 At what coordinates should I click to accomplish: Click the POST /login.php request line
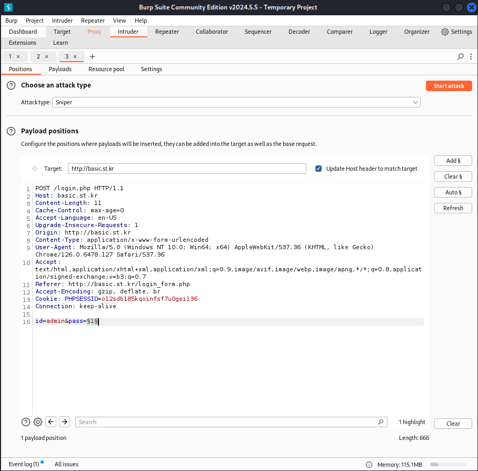(79, 188)
